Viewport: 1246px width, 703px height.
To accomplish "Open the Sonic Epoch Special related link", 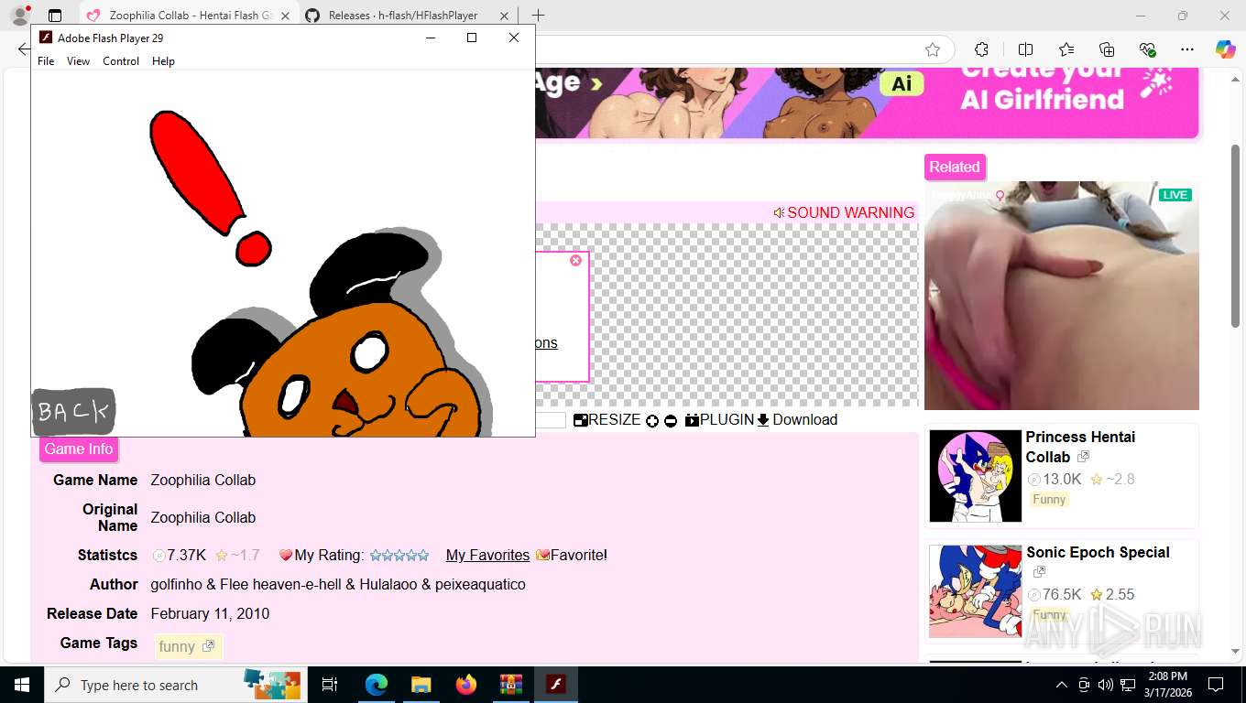I will pyautogui.click(x=1098, y=552).
